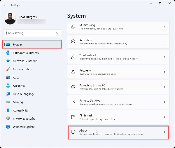Expand Troubleshoot chevron arrow
This screenshot has width=175, height=148.
(x=164, y=57)
